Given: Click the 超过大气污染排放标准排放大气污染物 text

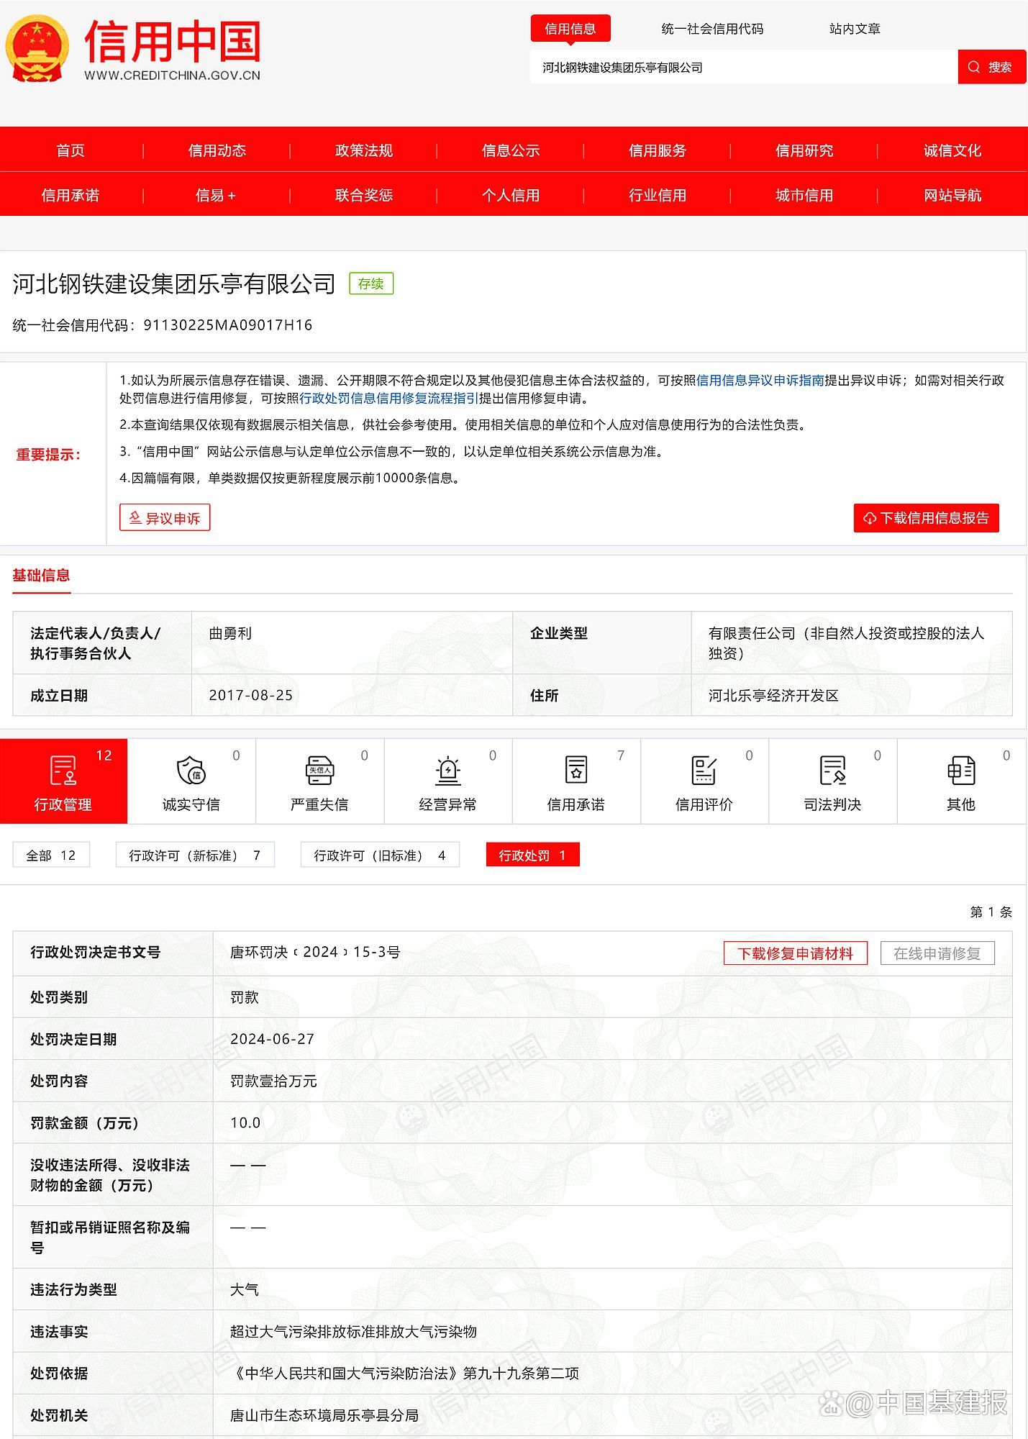Looking at the screenshot, I should coord(353,1331).
